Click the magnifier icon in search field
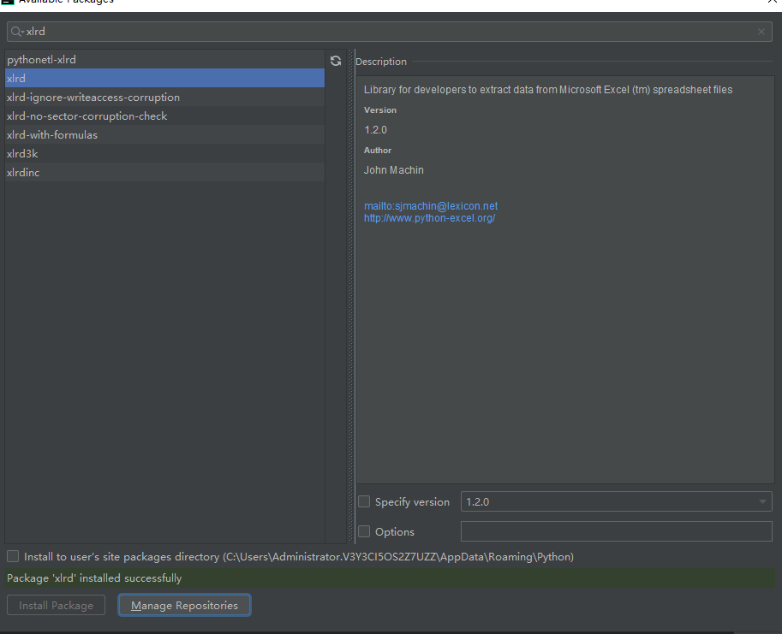 pyautogui.click(x=16, y=32)
